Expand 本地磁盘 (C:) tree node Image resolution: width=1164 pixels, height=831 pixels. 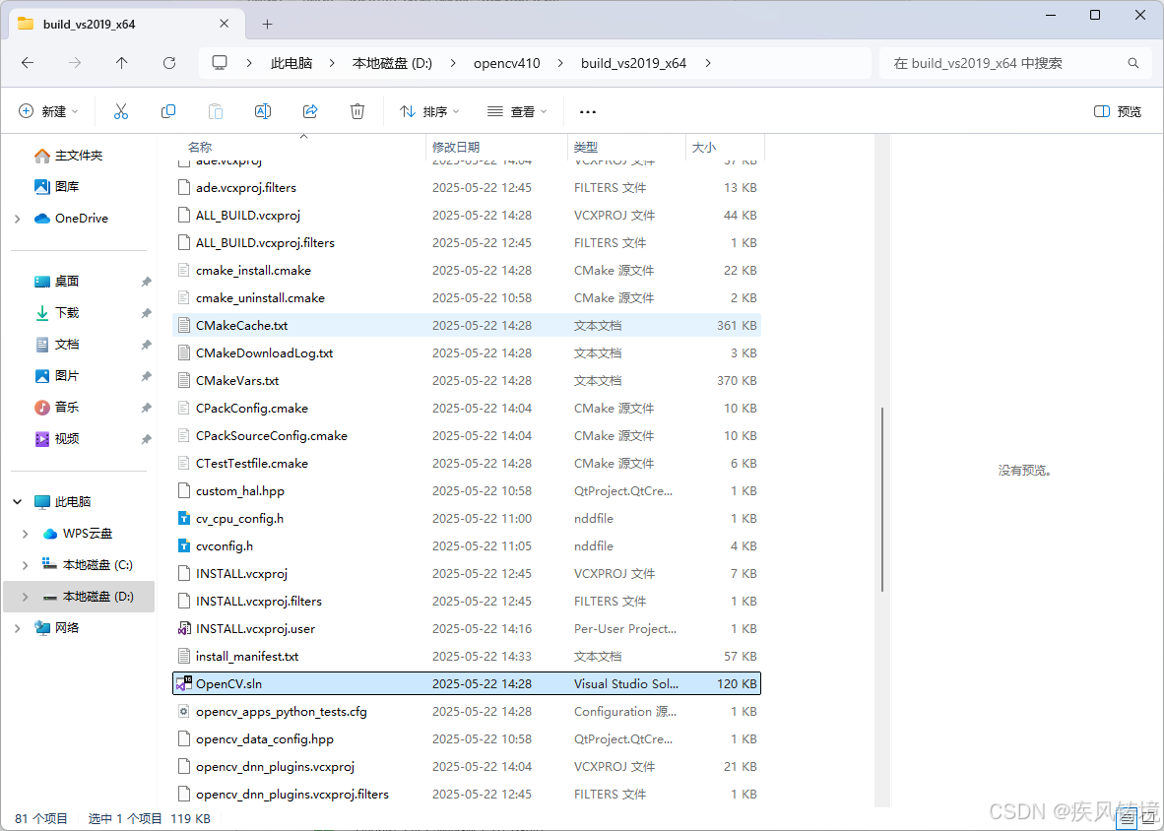pyautogui.click(x=26, y=565)
